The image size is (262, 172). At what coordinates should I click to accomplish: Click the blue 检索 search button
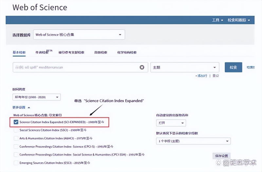(x=233, y=67)
